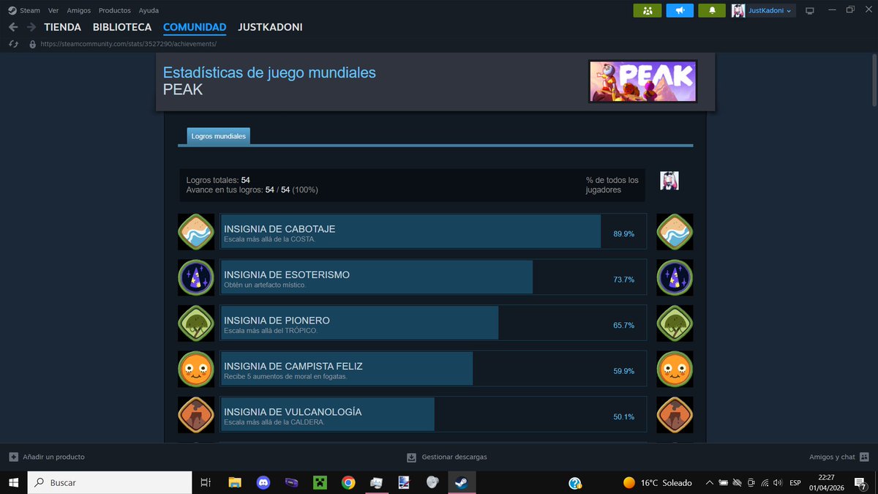Viewport: 878px width, 494px height.
Task: Click the padlock icon beside the URL
Action: click(32, 44)
